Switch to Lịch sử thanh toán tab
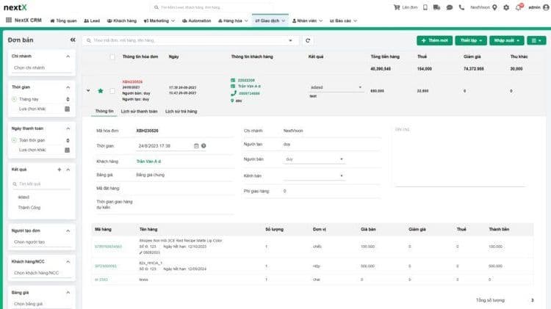Screen dimensions: 551x309 coord(138,111)
